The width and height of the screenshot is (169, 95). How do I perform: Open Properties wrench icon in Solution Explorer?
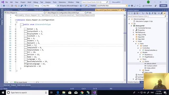[162, 13]
